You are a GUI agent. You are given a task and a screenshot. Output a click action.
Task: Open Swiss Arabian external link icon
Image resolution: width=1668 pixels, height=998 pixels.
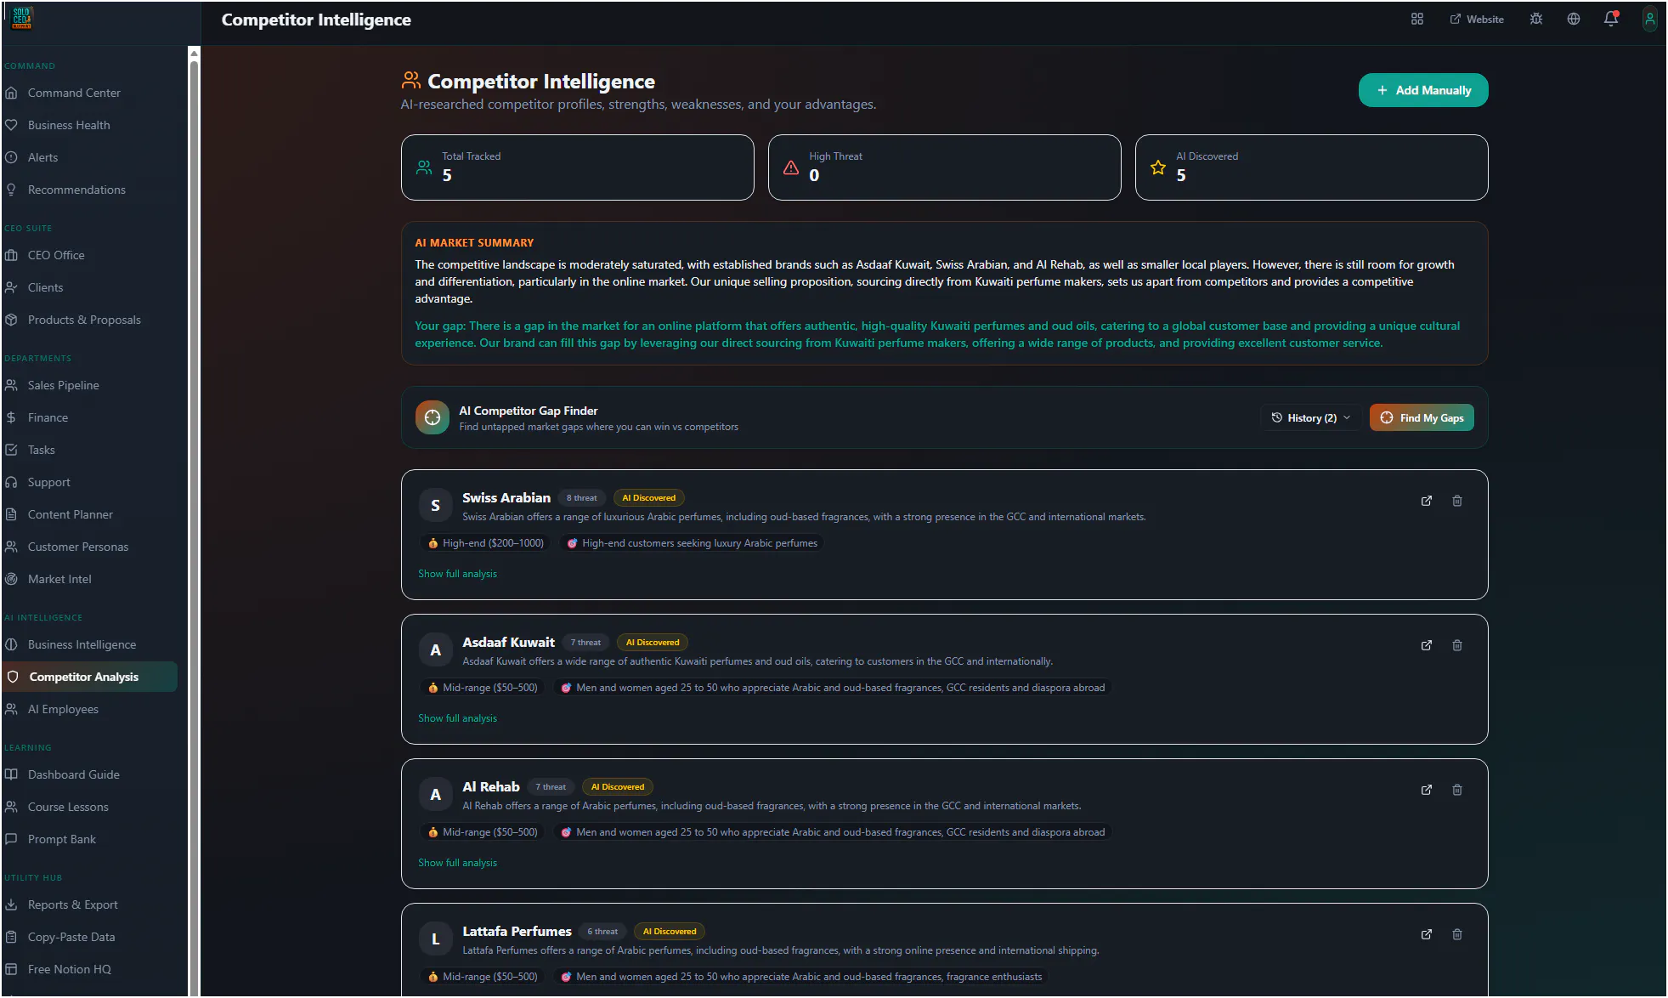tap(1427, 501)
